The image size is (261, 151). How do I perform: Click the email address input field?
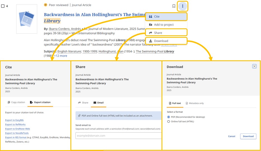[x=117, y=136]
